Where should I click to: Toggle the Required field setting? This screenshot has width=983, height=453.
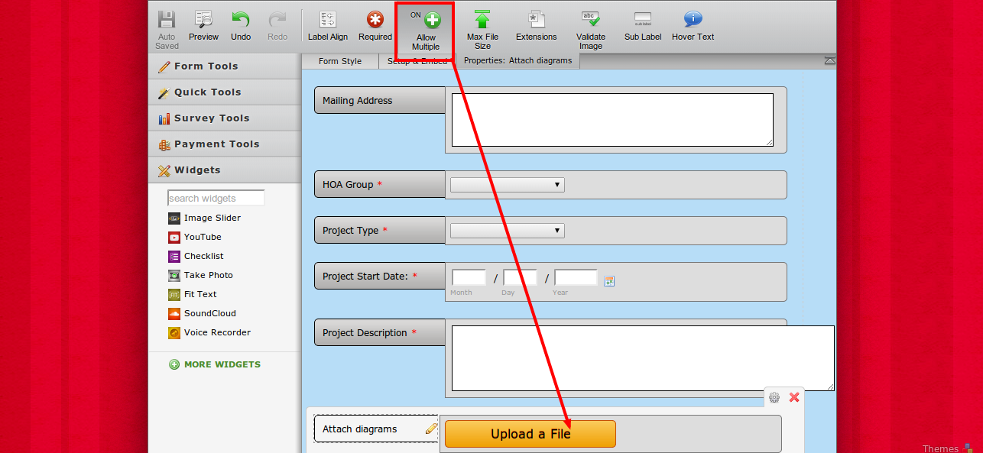click(375, 26)
